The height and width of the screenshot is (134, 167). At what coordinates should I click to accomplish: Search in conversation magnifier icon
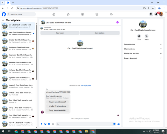(x=147, y=36)
